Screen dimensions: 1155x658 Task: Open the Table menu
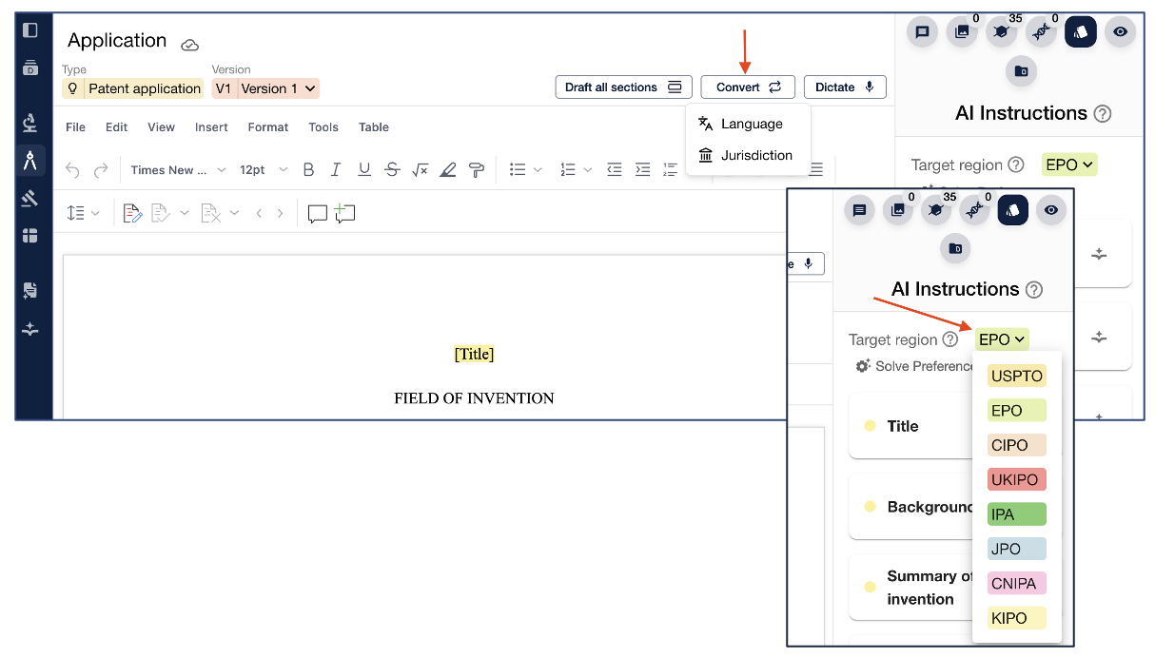coord(374,126)
